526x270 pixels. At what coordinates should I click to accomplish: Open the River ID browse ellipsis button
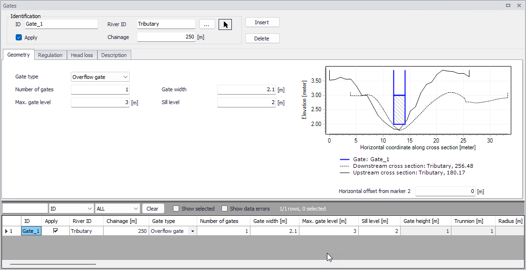[x=207, y=24]
